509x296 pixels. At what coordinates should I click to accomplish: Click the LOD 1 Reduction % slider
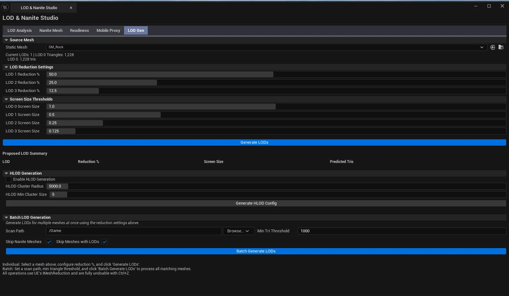[276, 75]
